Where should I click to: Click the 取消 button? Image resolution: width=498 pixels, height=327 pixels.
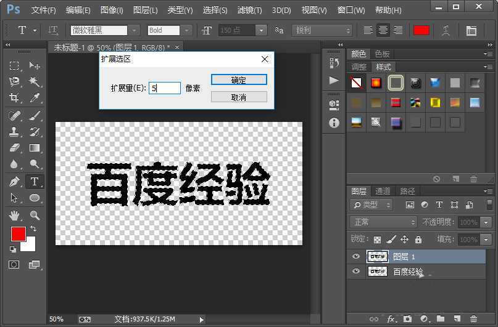239,97
